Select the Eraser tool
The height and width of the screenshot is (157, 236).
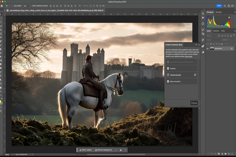pos(1,57)
